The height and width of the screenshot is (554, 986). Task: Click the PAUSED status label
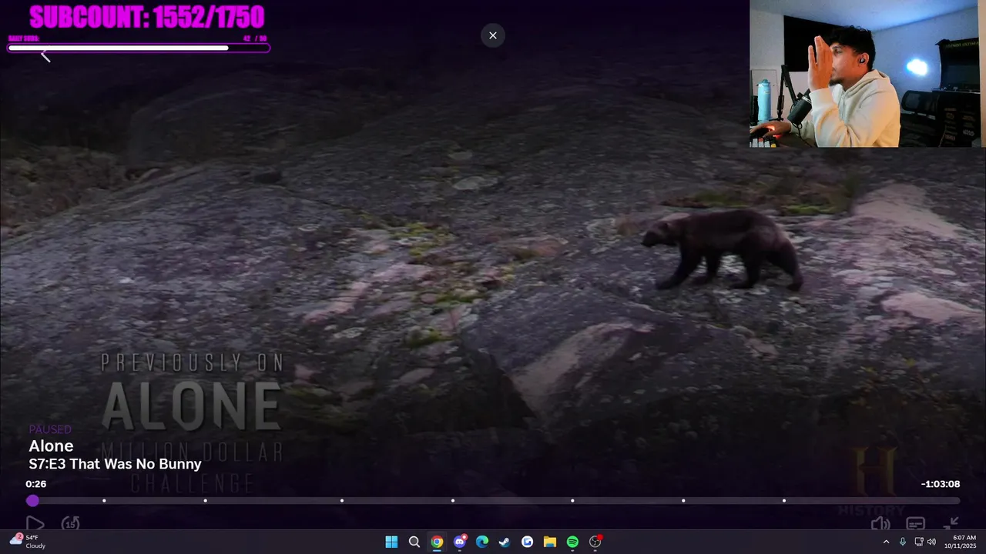point(50,429)
